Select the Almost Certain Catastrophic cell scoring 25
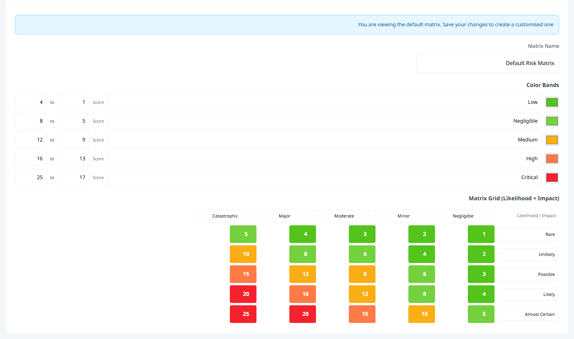Viewport: 574px width, 339px height. (x=243, y=314)
